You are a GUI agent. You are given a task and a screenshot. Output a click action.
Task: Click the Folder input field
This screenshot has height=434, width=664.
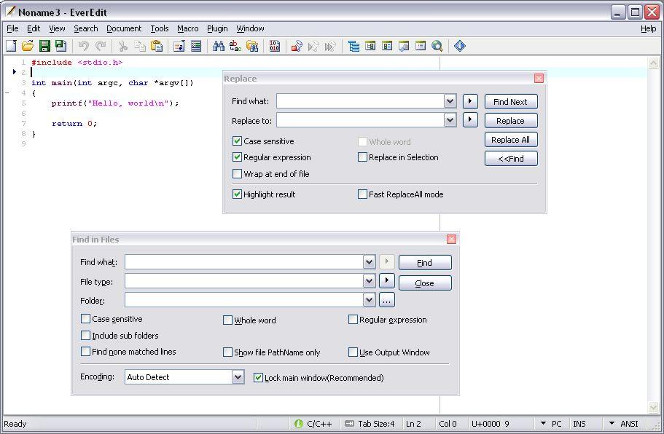click(244, 299)
